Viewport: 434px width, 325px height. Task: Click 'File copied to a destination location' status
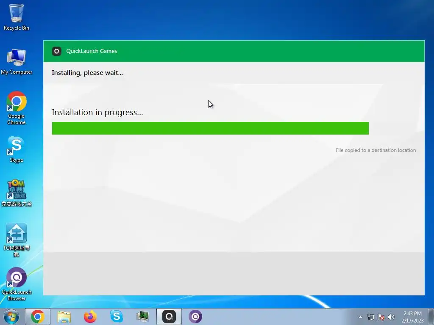[376, 150]
